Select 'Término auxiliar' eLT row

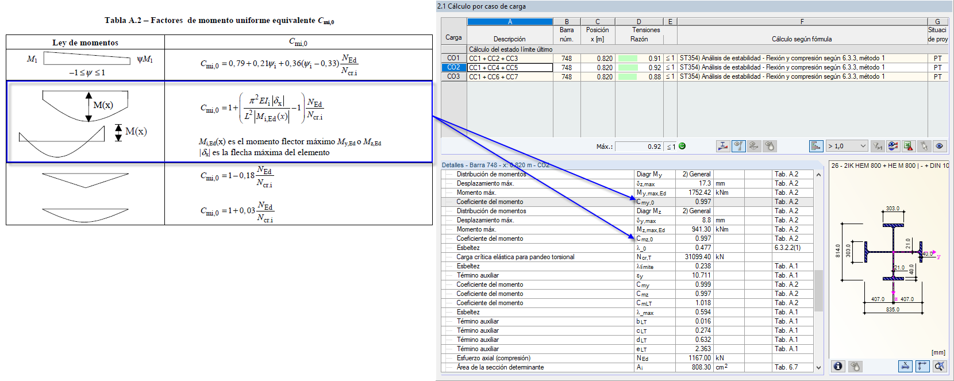coord(627,349)
